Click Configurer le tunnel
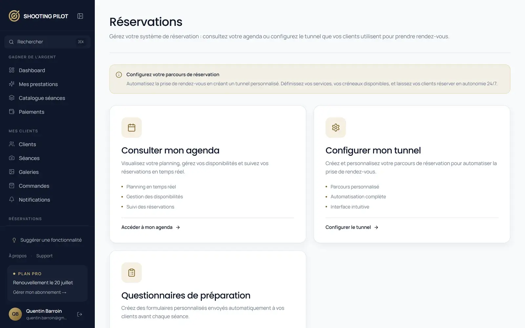Screen dimensions: 525x328 pyautogui.click(x=352, y=227)
